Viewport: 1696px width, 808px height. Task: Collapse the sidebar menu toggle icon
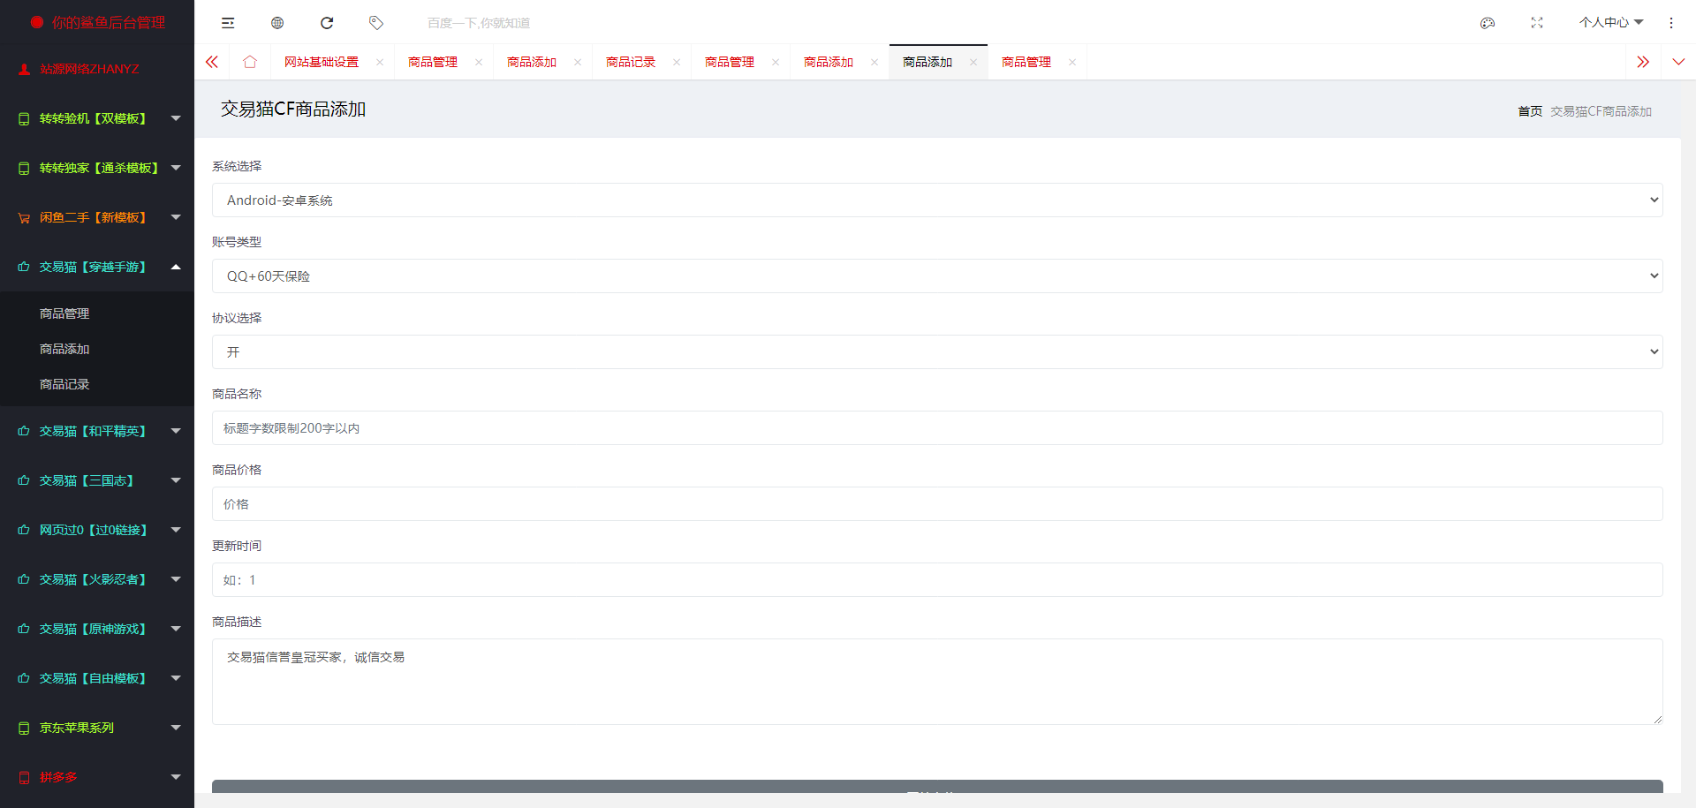point(228,23)
